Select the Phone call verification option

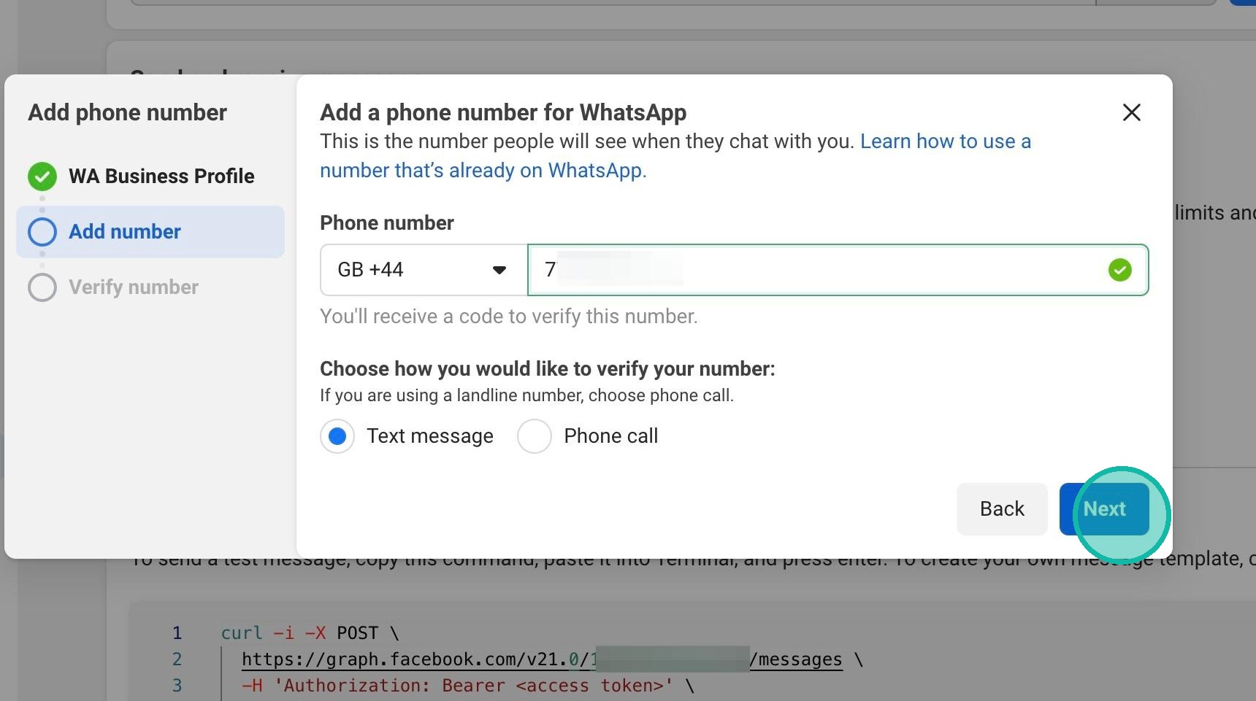click(535, 436)
